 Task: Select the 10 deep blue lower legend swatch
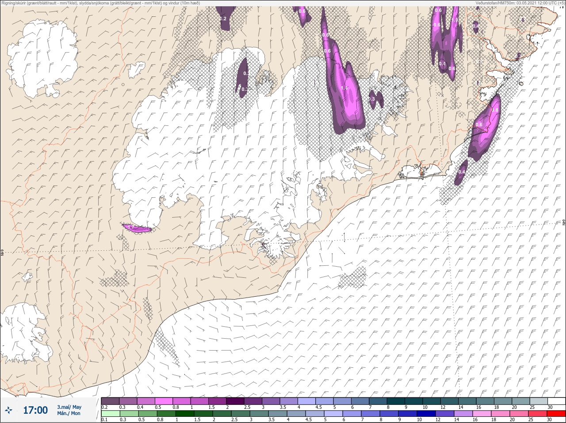pos(426,414)
